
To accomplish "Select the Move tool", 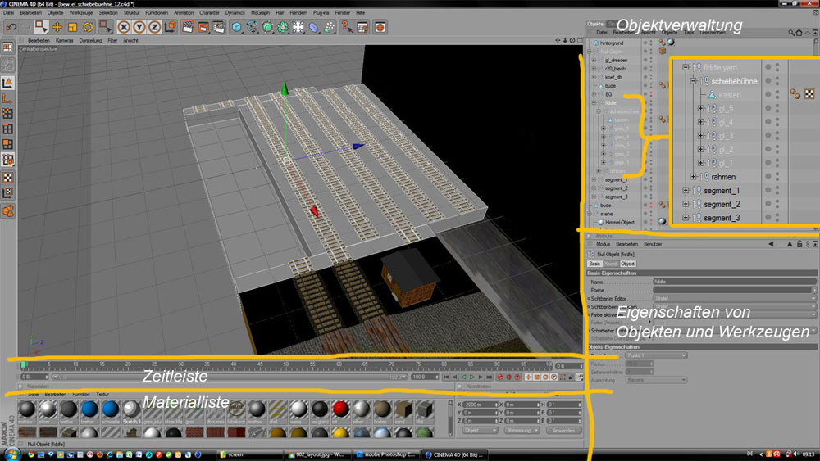I will point(56,27).
